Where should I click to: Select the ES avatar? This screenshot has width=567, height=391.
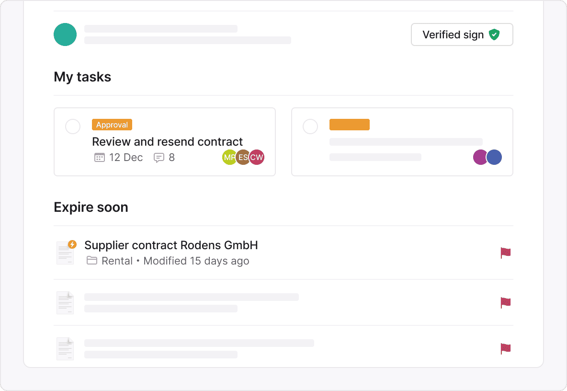click(x=243, y=157)
